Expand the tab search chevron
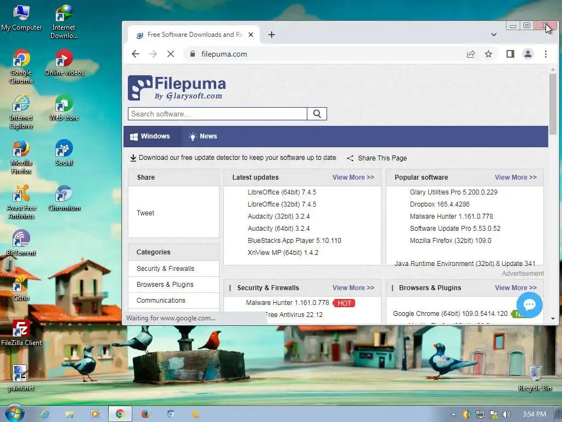Image resolution: width=562 pixels, height=422 pixels. point(494,35)
